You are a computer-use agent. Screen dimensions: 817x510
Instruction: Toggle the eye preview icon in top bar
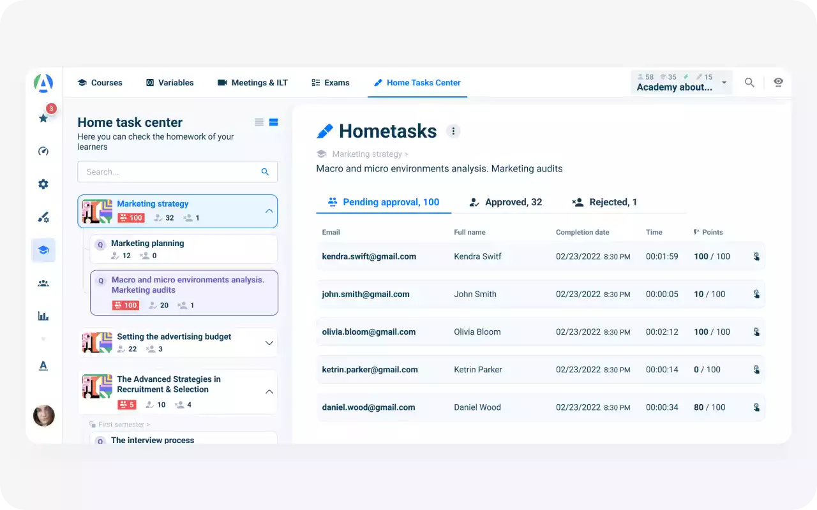778,82
